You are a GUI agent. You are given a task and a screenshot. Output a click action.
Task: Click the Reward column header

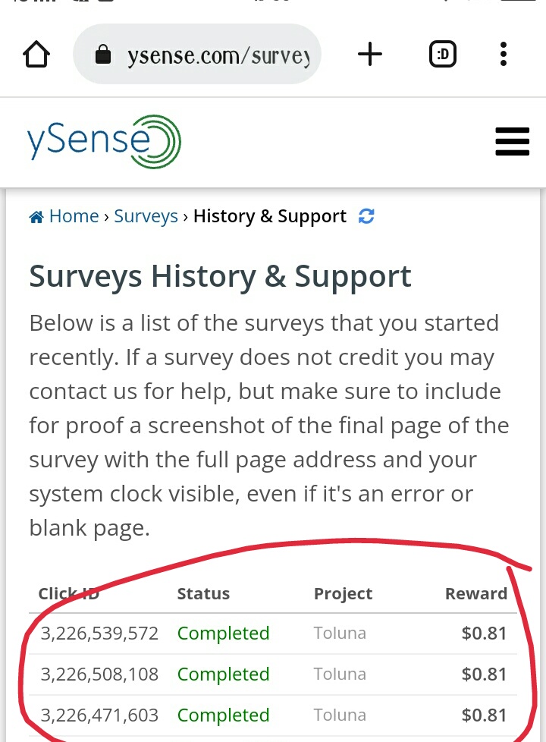pos(476,593)
